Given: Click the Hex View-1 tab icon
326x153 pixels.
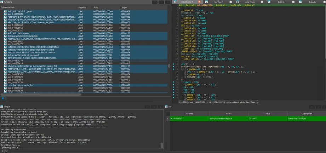Looking at the screenshot, I should click(206, 2).
